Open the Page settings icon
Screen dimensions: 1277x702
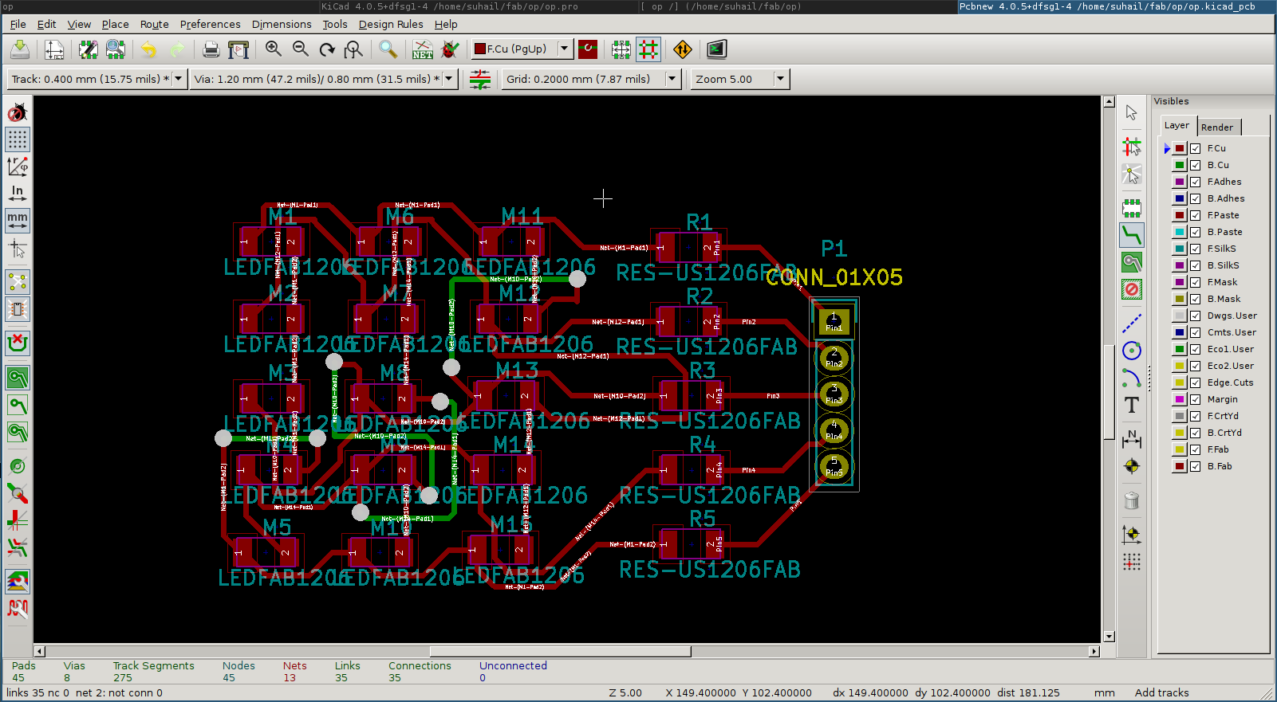[54, 49]
